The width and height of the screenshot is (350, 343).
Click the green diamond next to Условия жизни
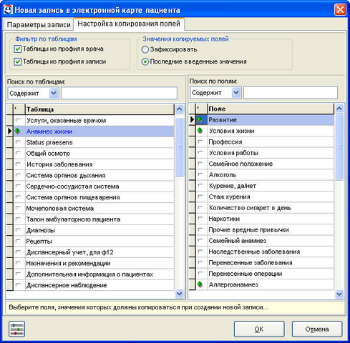[x=200, y=131]
